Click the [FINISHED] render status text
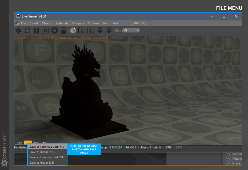The height and width of the screenshot is (170, 248). coord(139,23)
